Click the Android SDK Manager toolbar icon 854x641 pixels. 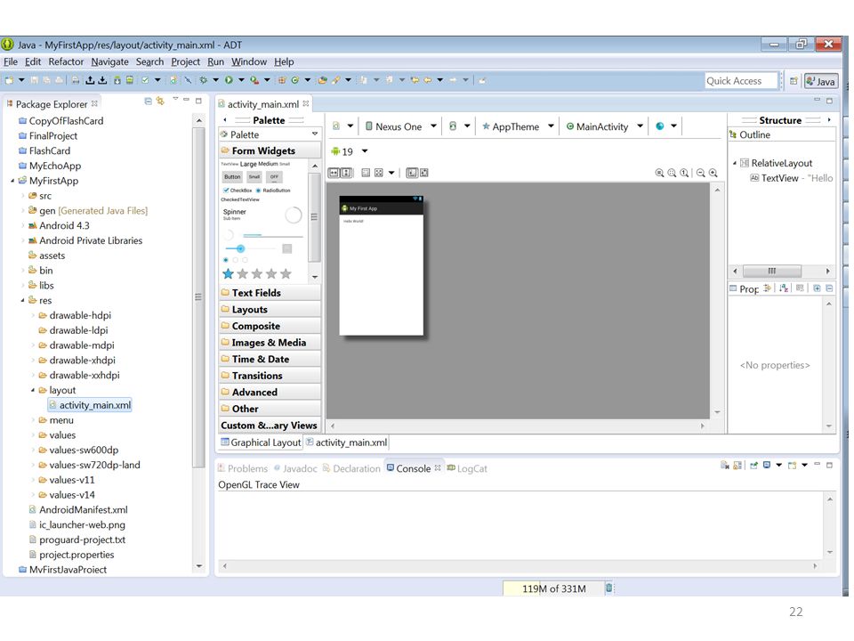(117, 80)
